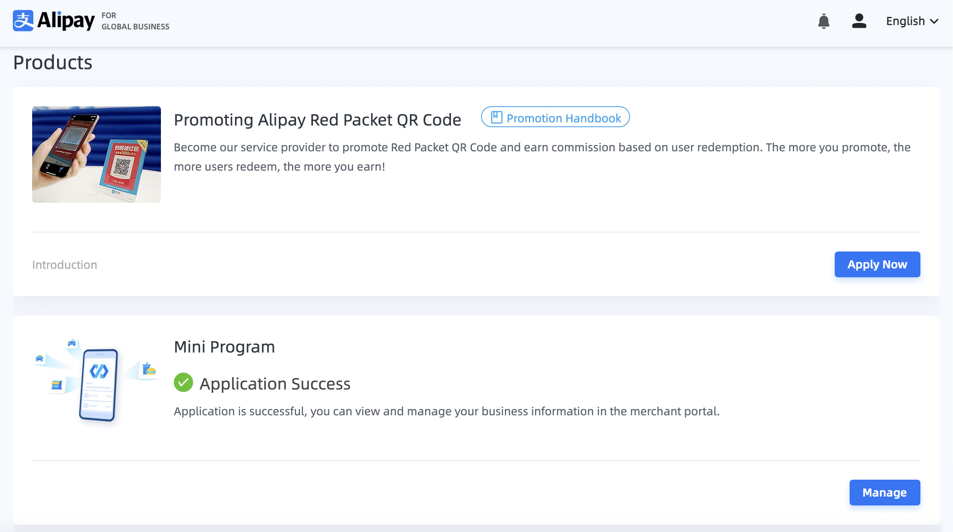Click Manage for Mini Program
953x532 pixels.
pos(884,492)
